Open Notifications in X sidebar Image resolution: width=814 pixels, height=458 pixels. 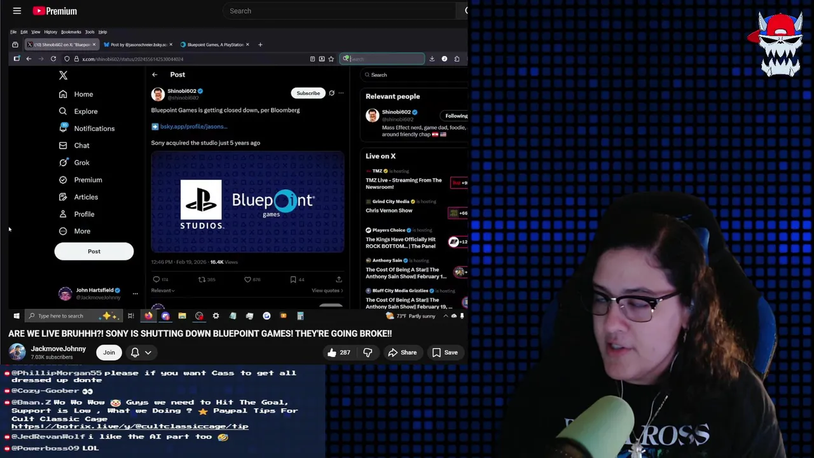(86, 128)
